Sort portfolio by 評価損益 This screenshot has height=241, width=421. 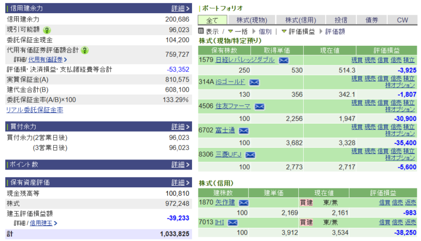click(x=299, y=32)
